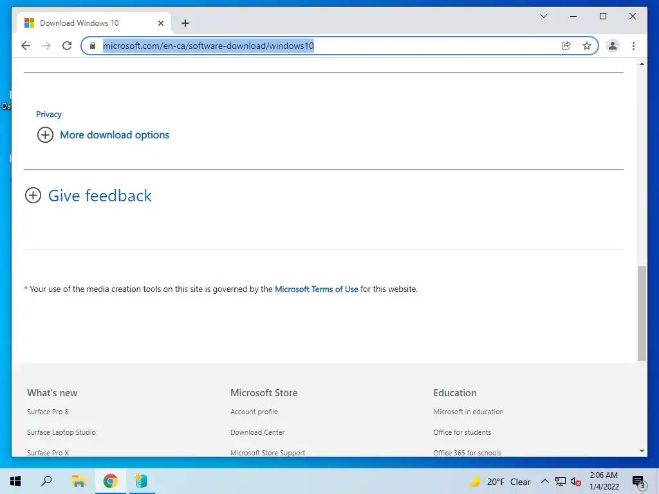Click the More download options text
The width and height of the screenshot is (659, 494).
click(x=115, y=135)
